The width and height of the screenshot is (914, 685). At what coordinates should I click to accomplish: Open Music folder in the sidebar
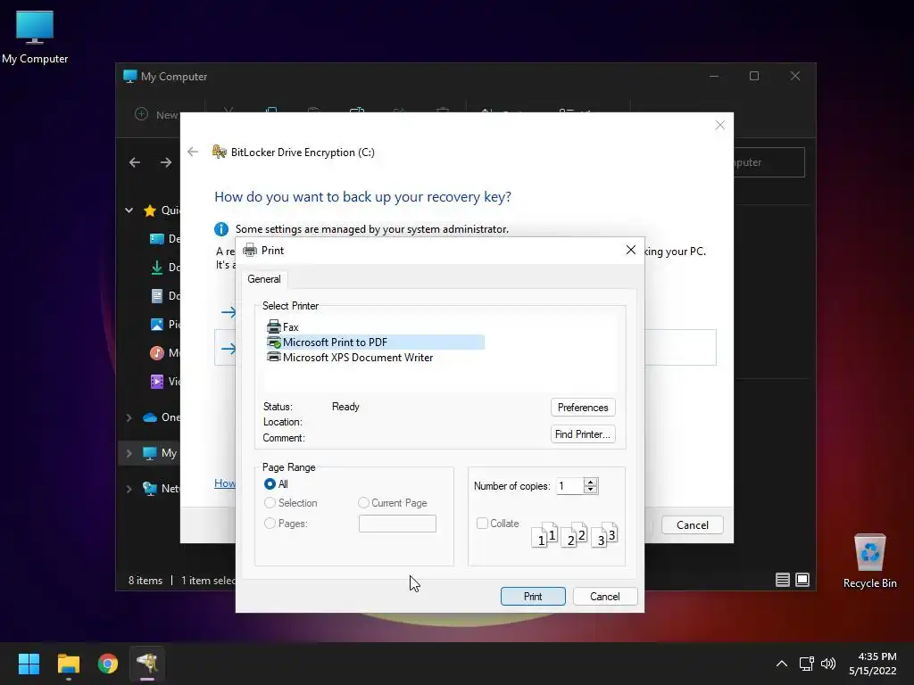[x=165, y=353]
